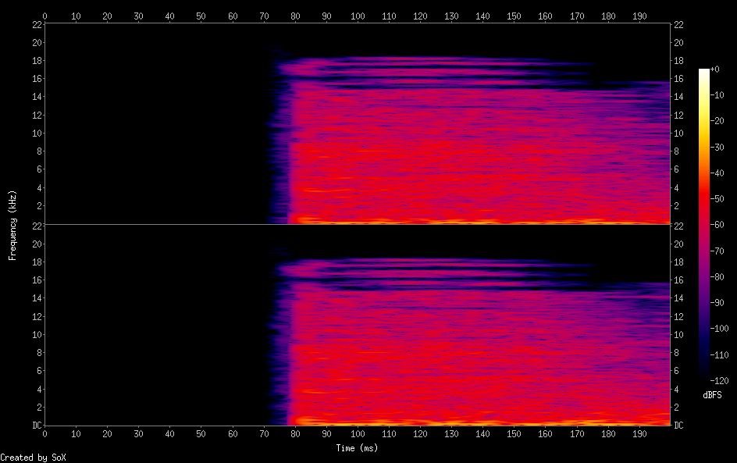Click the DC label on the bottom channel's right axis
The image size is (737, 463).
[x=679, y=426]
